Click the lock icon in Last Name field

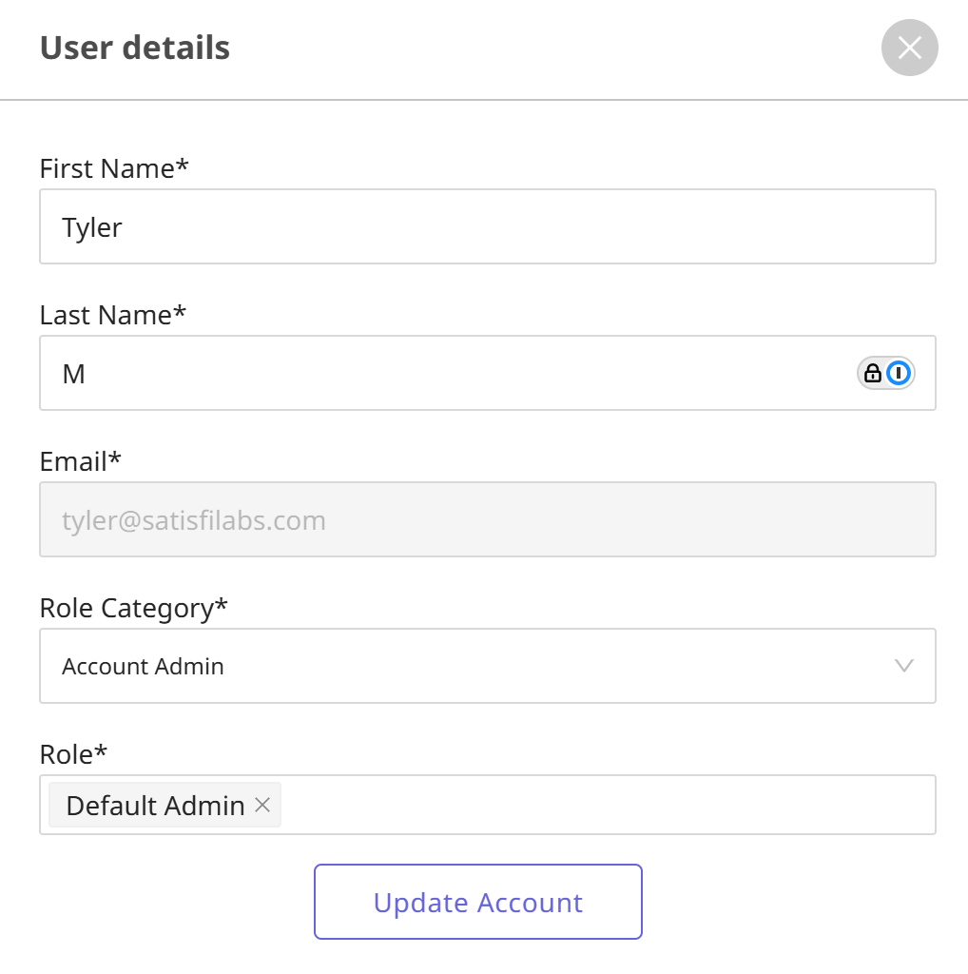872,373
